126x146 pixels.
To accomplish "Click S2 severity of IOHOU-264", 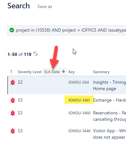I will click(20, 82).
